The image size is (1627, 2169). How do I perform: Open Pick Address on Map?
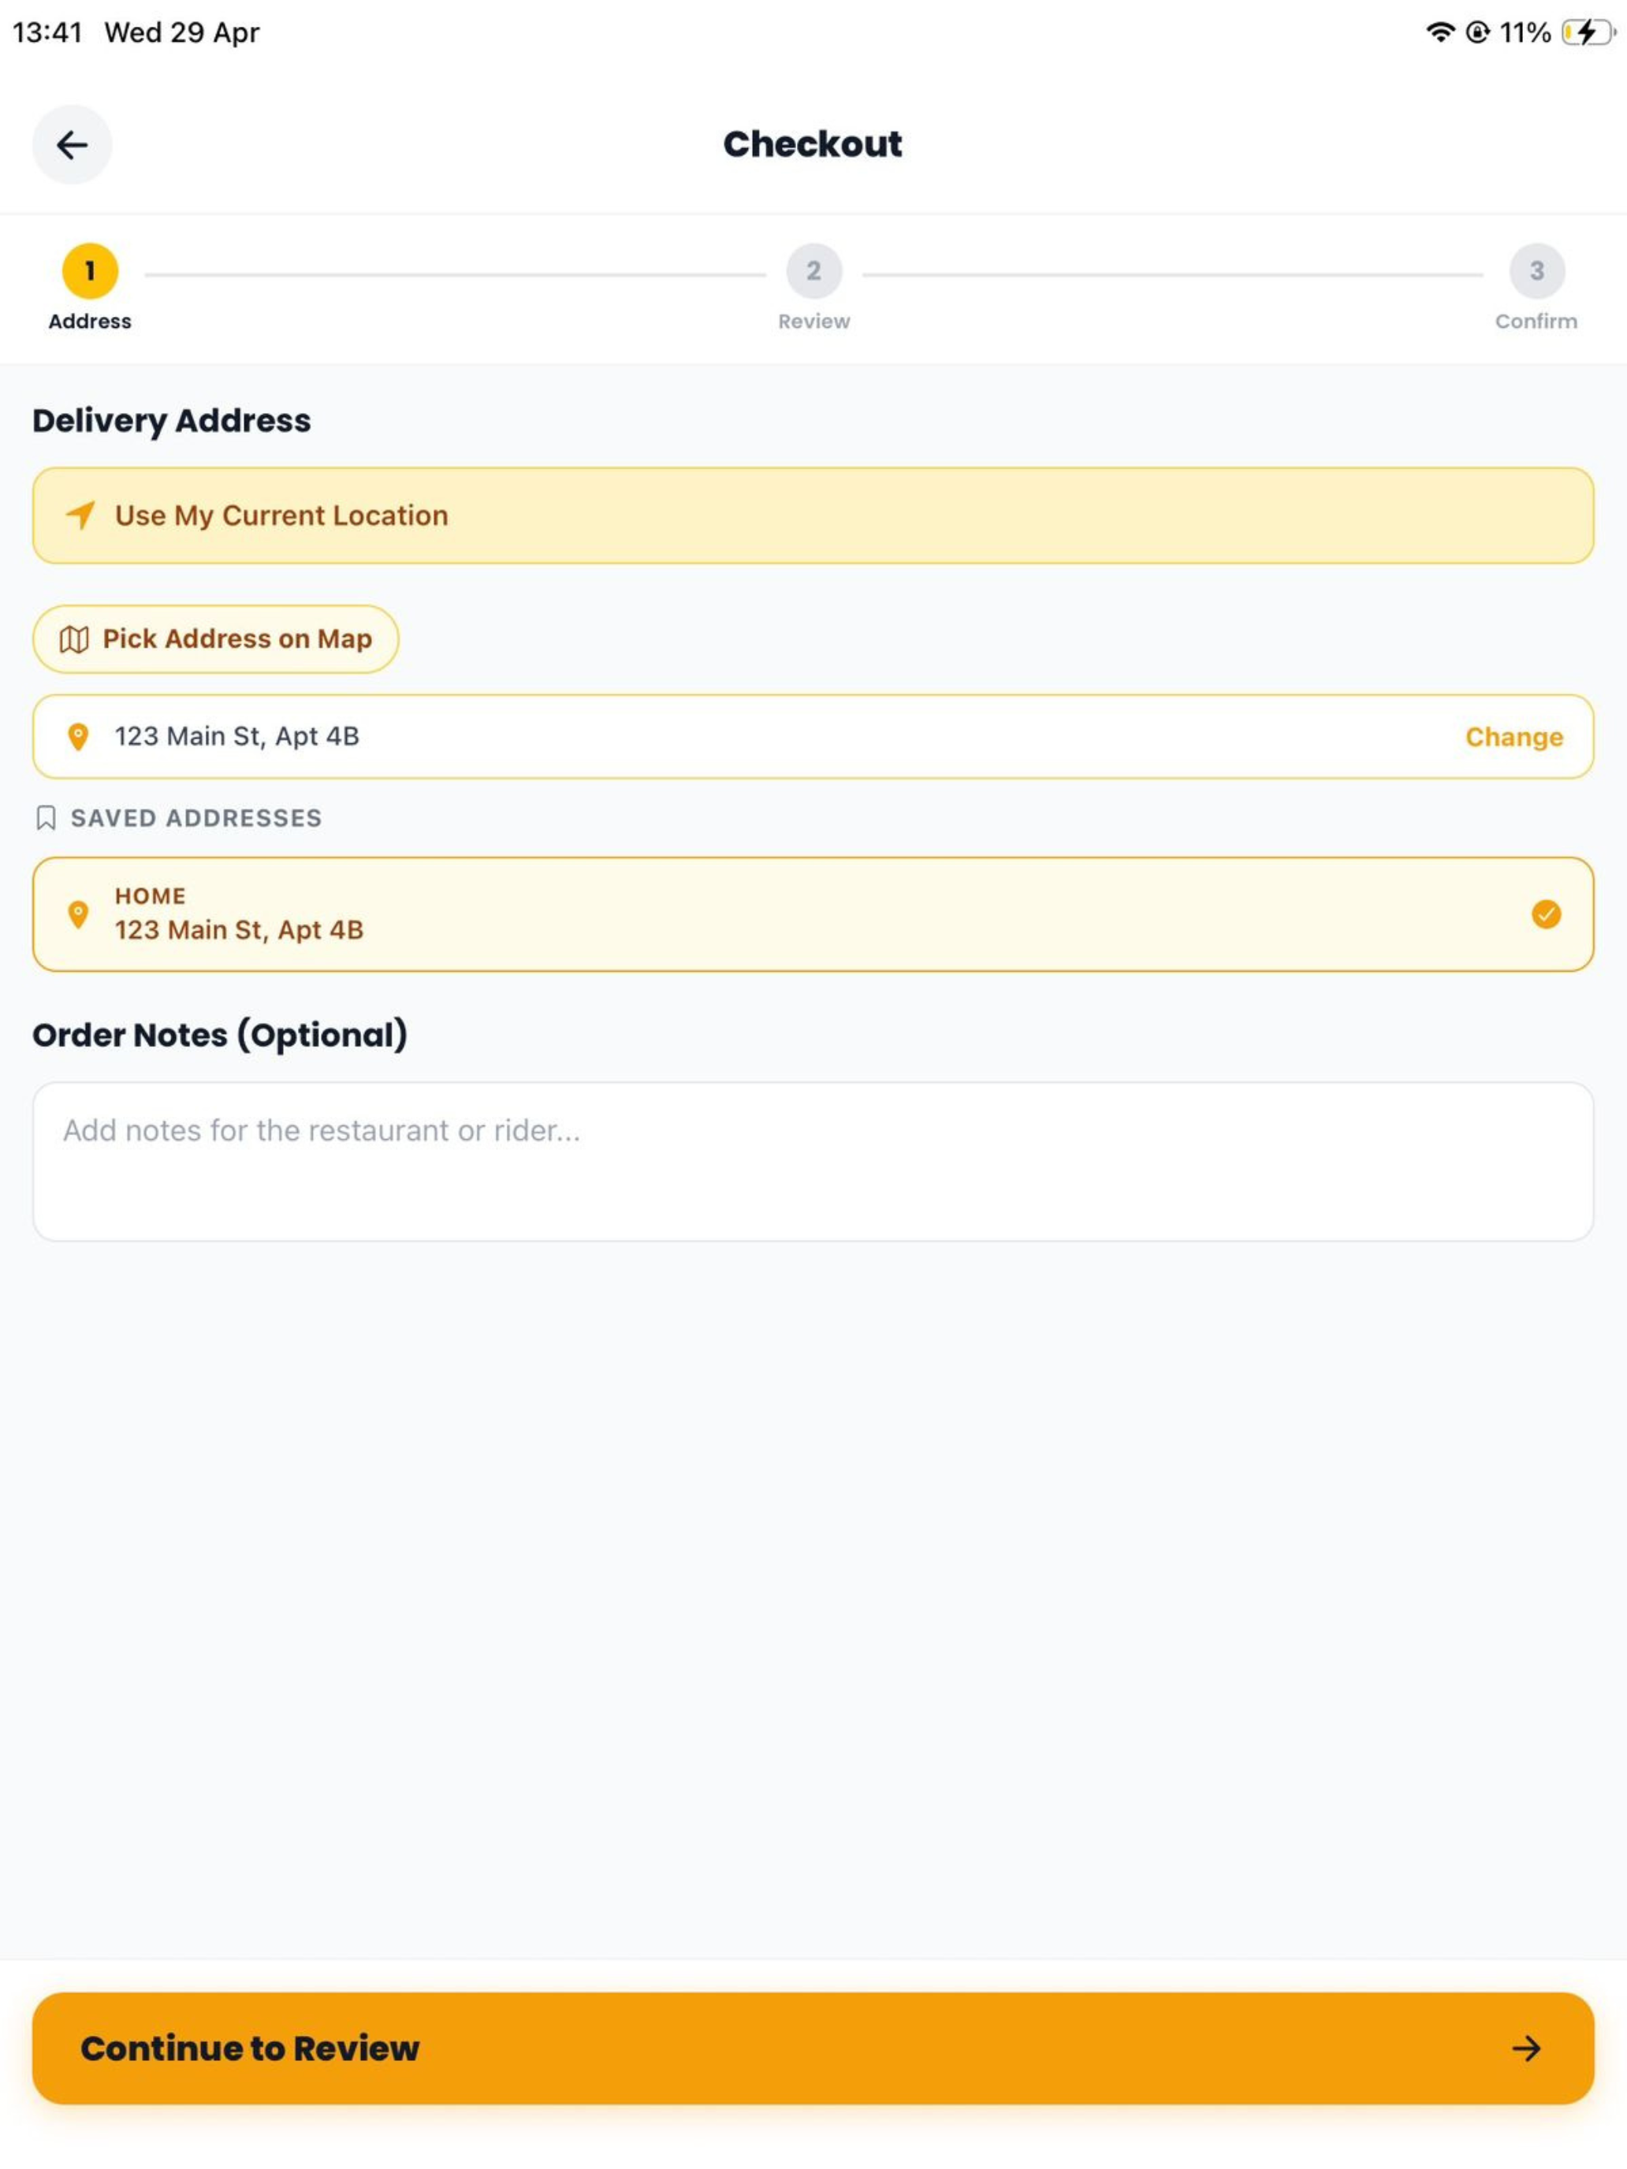point(216,639)
